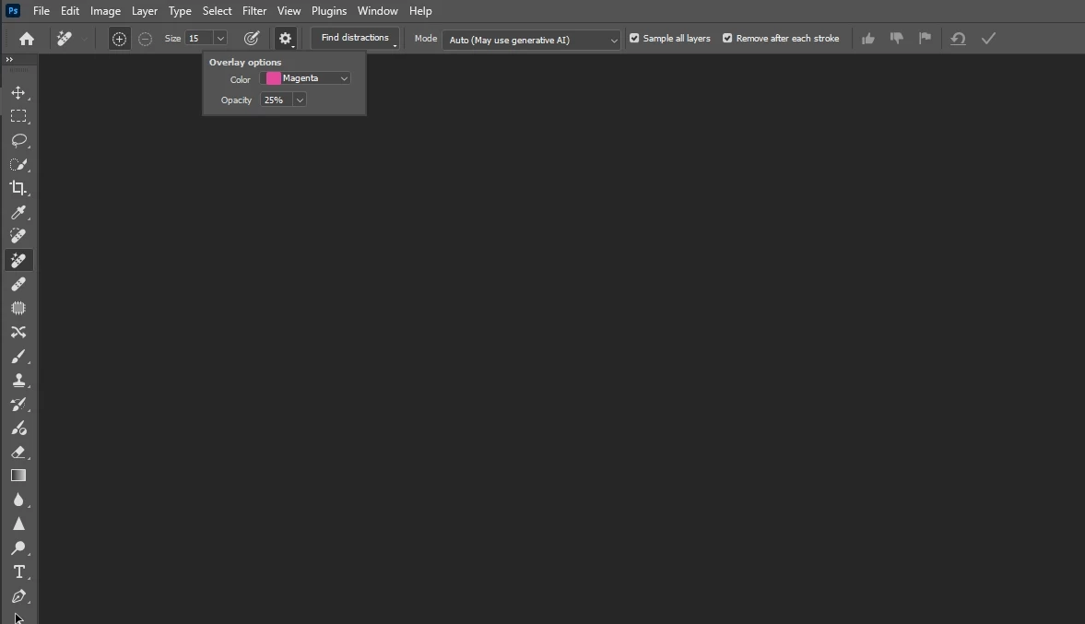
Task: Click the Photoshop Ps logo icon
Action: (13, 11)
